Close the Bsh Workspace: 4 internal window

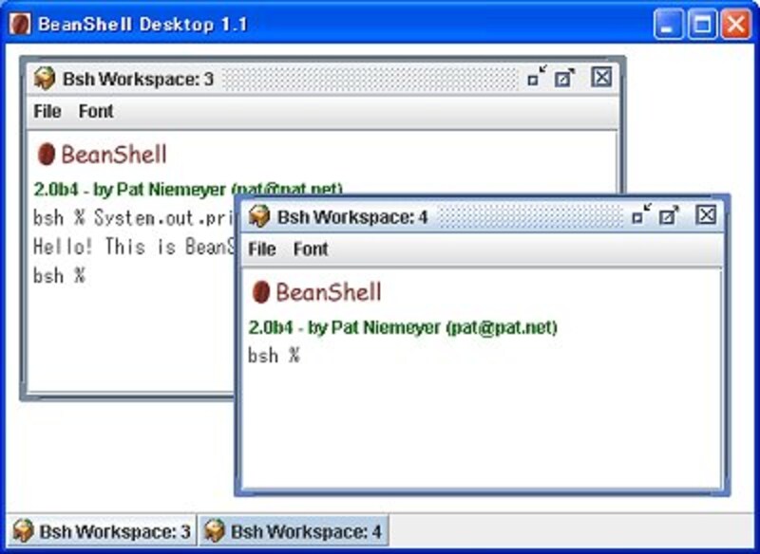pyautogui.click(x=706, y=214)
